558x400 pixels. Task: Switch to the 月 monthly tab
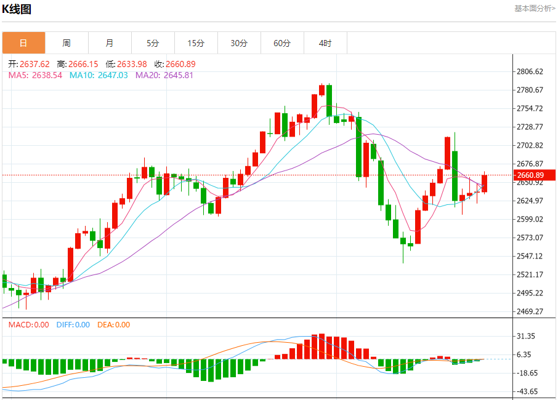coord(110,43)
